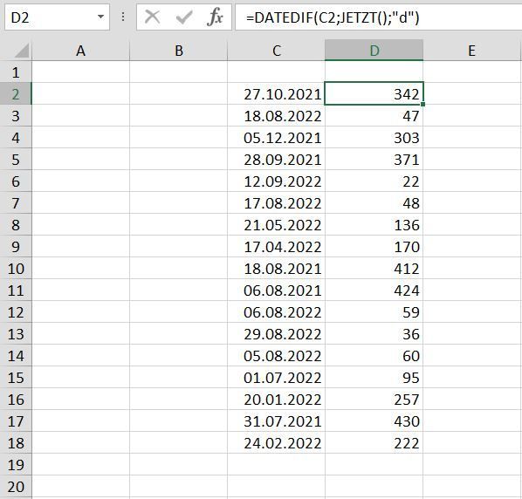Select cell showing value 430
522x499 pixels.
(374, 420)
